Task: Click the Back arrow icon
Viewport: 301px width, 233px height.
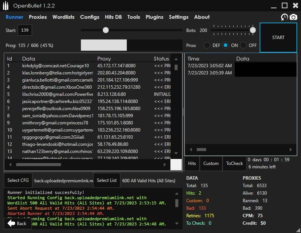Action: pyautogui.click(x=12, y=223)
